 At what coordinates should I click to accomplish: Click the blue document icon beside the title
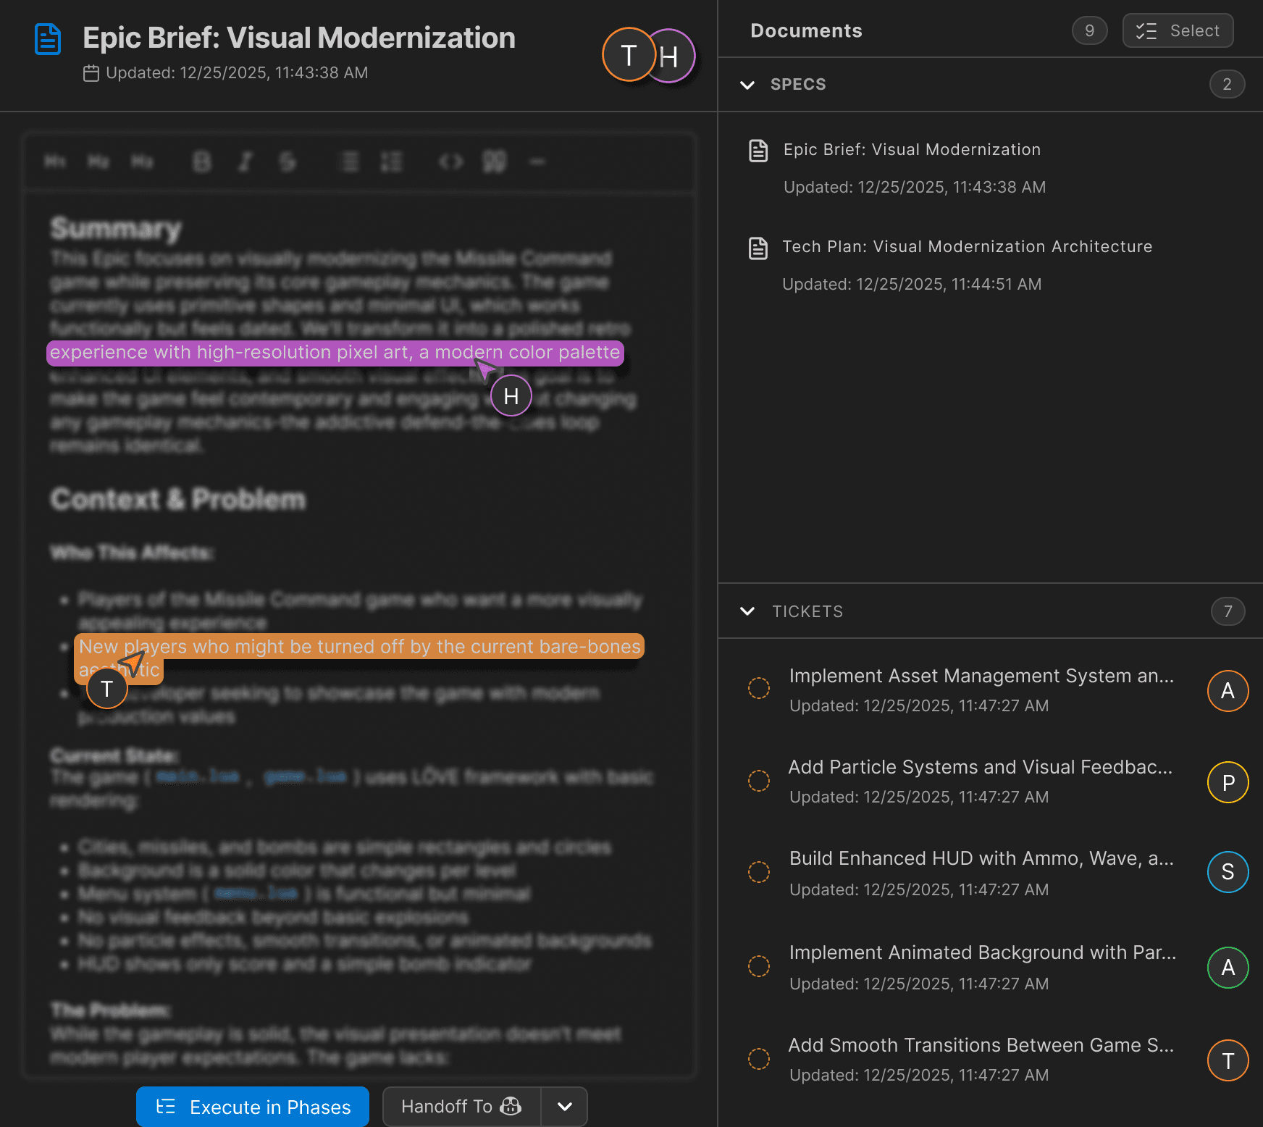48,39
